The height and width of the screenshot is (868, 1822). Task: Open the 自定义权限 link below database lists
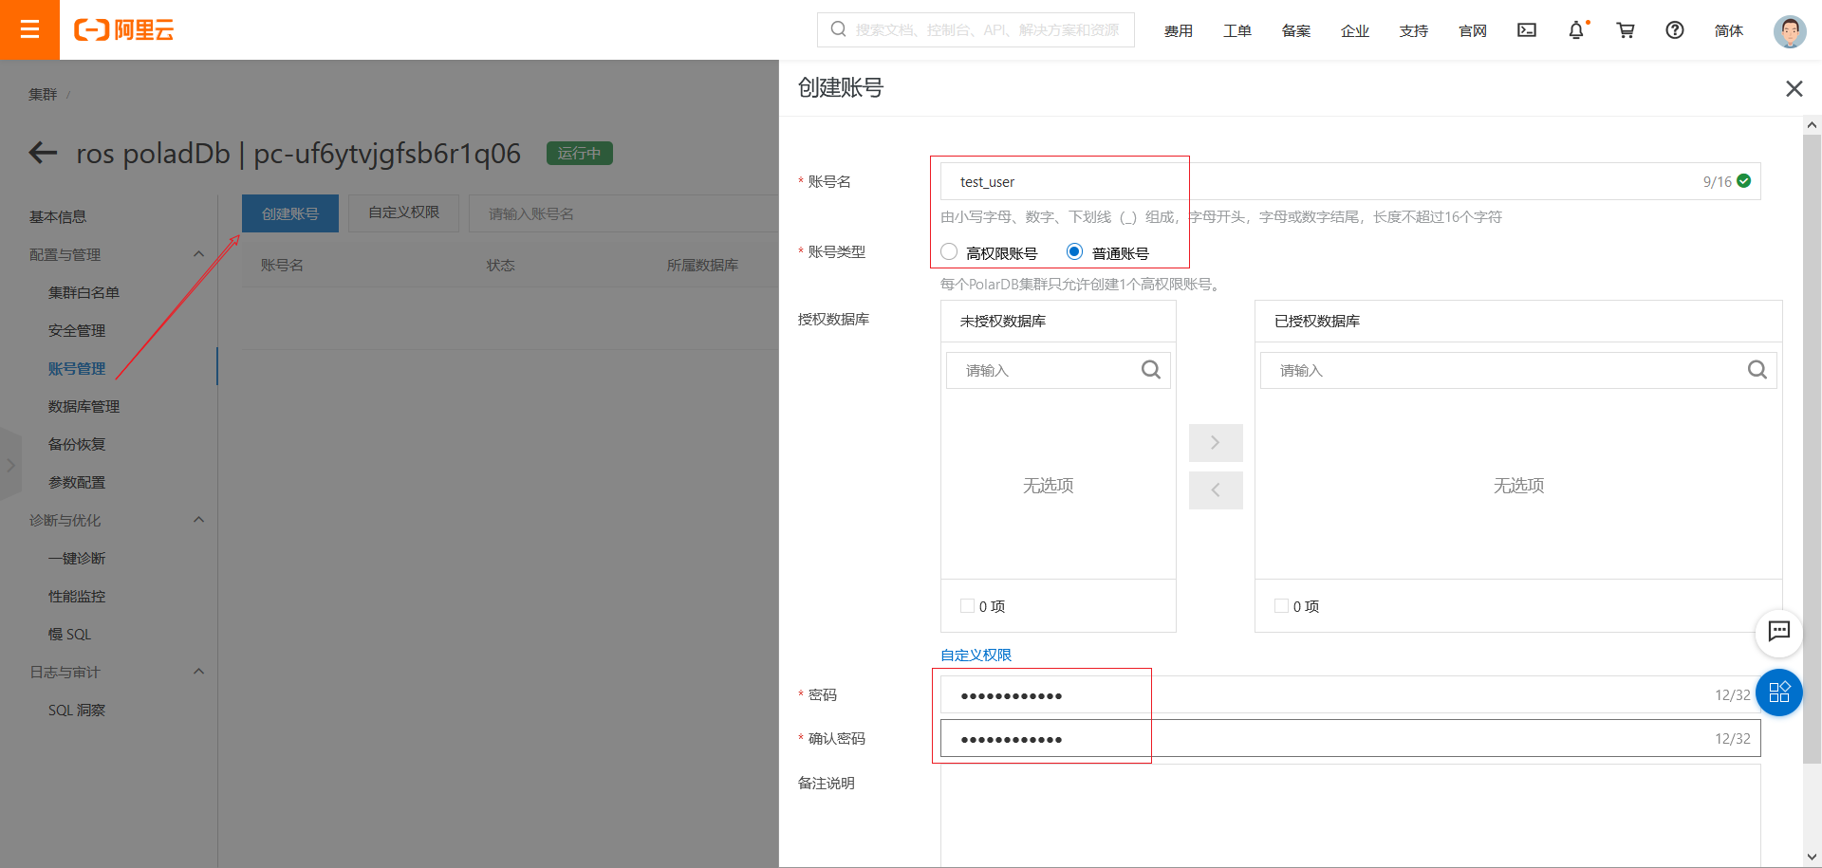[x=976, y=655]
